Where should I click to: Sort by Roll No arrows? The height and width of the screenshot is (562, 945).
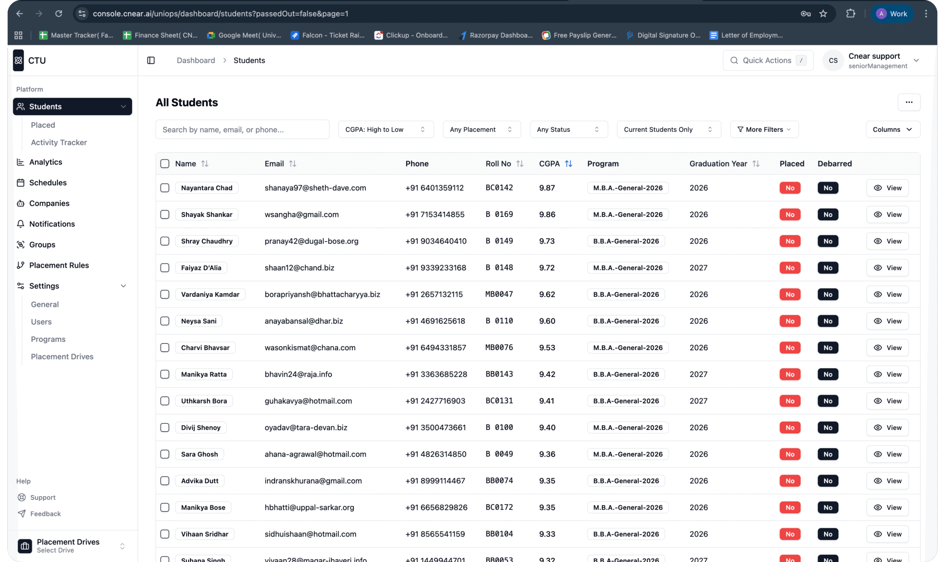coord(520,164)
